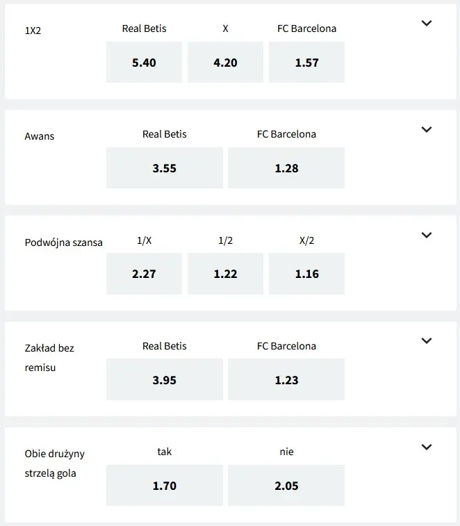This screenshot has width=460, height=526.
Task: Click the Obie drużyny strzelą gola label
Action: [x=54, y=463]
